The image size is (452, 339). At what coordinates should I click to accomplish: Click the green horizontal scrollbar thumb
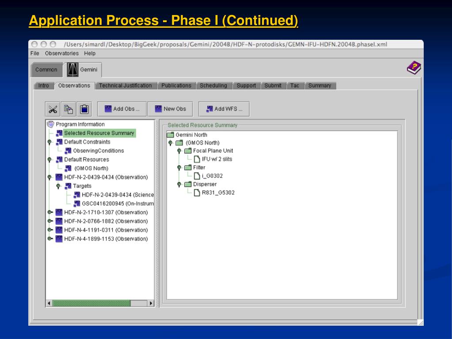point(91,303)
